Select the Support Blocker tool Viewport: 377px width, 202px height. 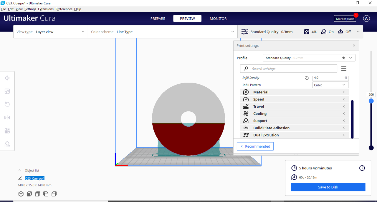(7, 144)
